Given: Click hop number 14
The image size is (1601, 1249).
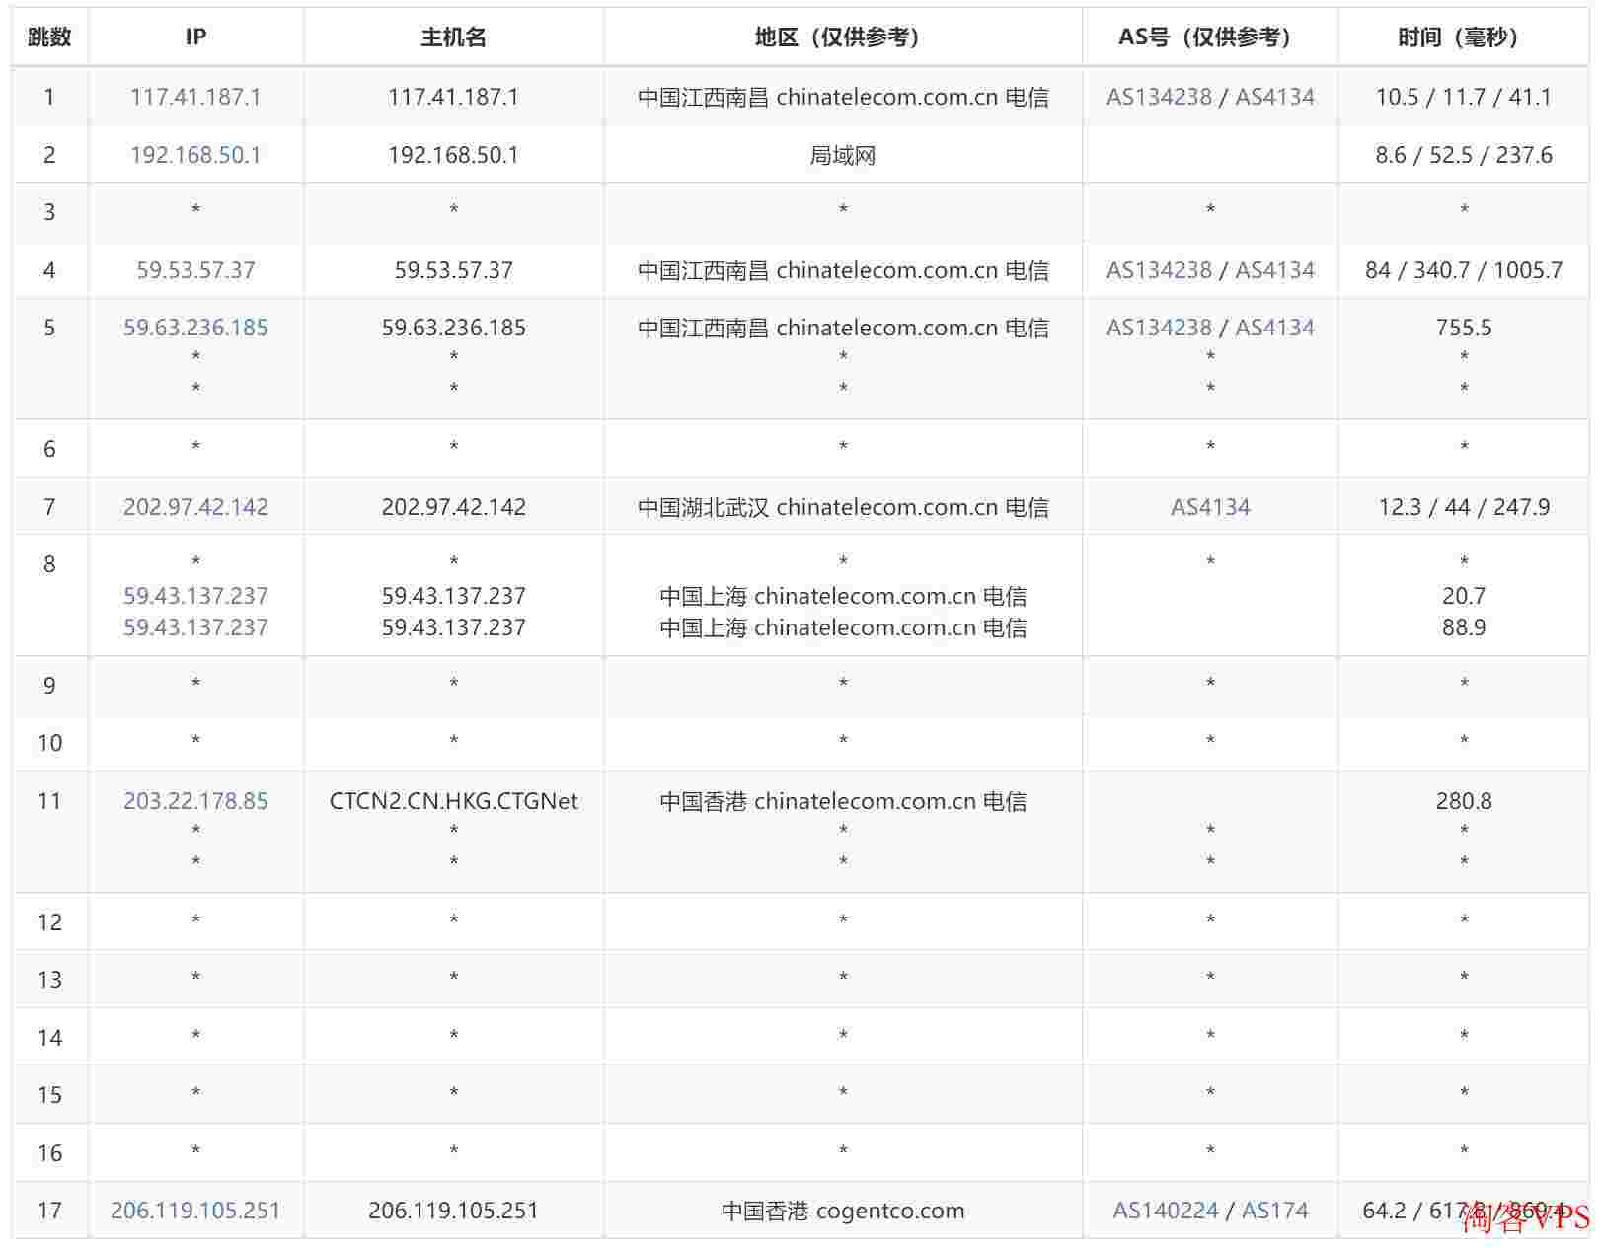Looking at the screenshot, I should [49, 1038].
